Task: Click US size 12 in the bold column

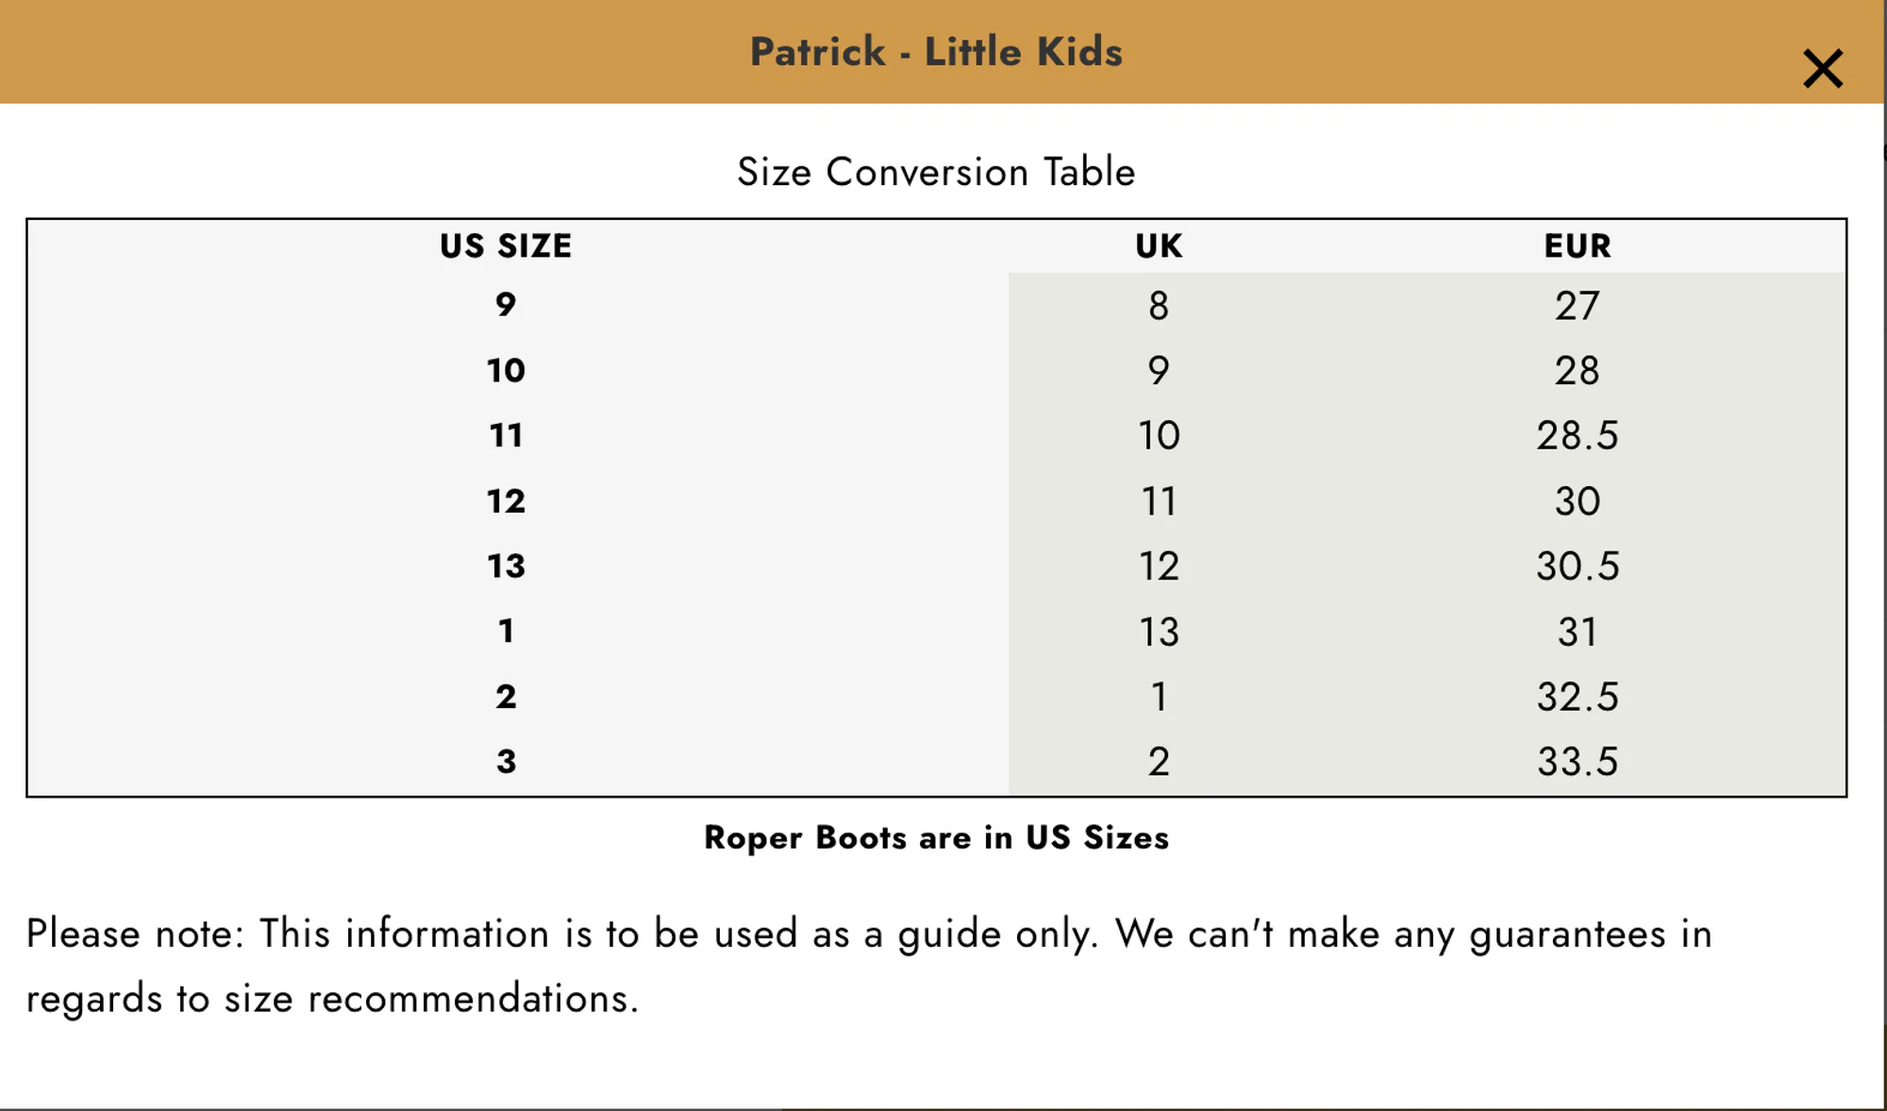Action: pyautogui.click(x=506, y=501)
